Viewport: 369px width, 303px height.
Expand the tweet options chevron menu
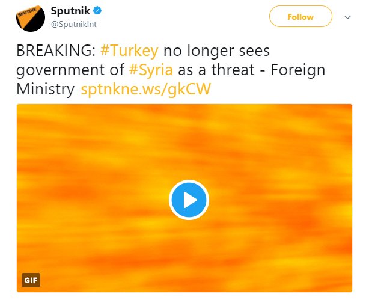tap(346, 17)
